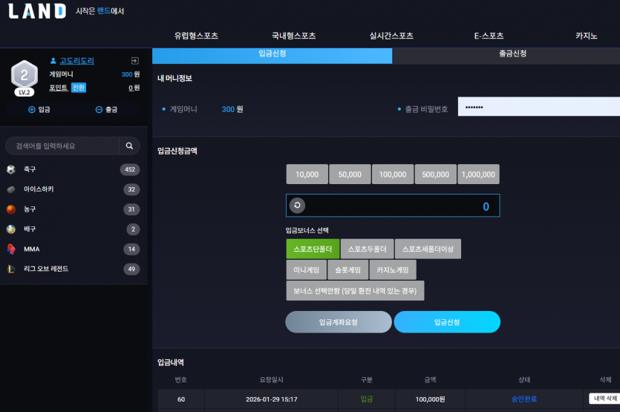
Task: Open the 유럽형스포츠 menu
Action: coord(196,36)
